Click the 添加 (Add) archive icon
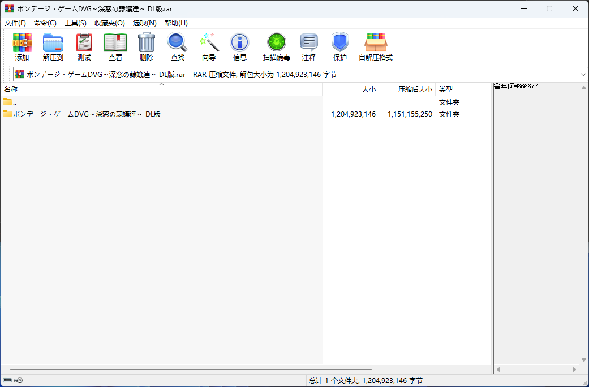The height and width of the screenshot is (387, 589). pos(22,46)
